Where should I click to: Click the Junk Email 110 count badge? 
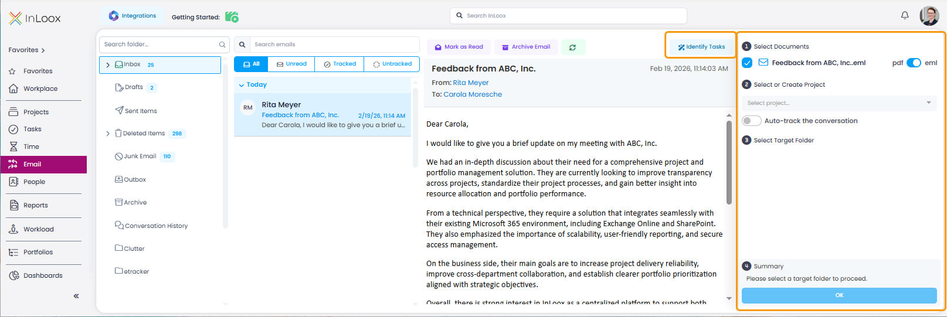coord(167,156)
